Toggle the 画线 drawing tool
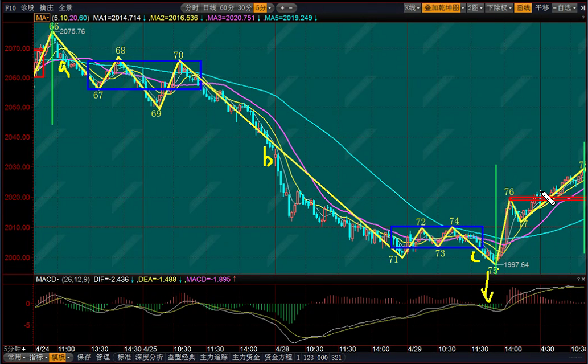The width and height of the screenshot is (588, 364). [x=523, y=7]
